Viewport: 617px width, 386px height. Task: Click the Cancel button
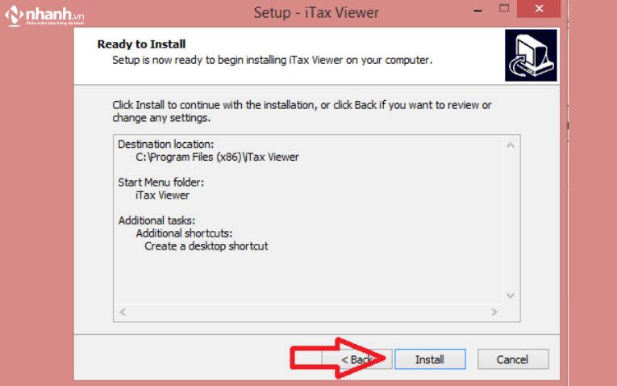pos(513,359)
